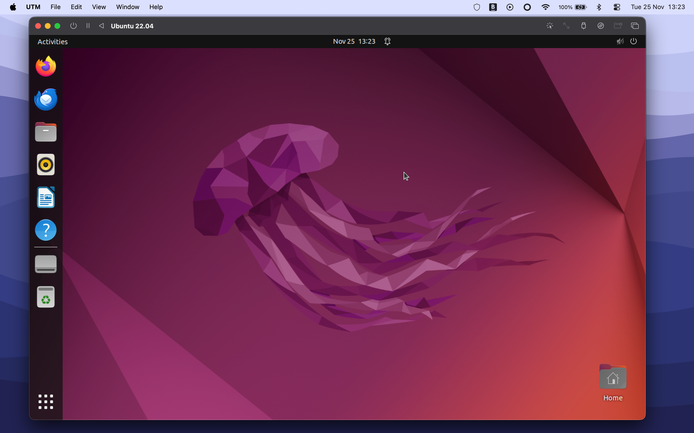Open the Ubuntu system status menu

[x=627, y=41]
